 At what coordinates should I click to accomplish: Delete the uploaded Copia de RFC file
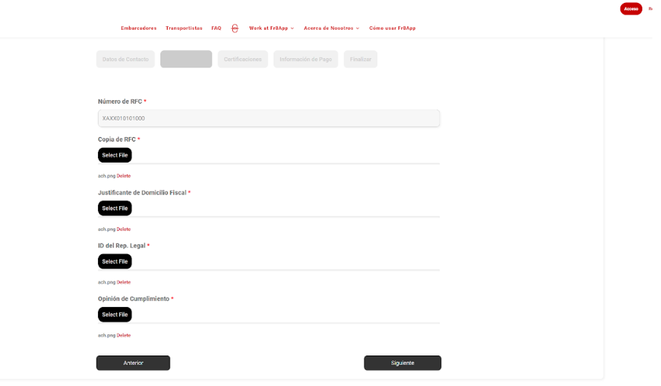point(123,176)
